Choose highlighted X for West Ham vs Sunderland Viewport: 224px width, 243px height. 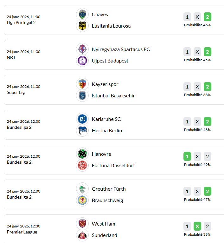(x=197, y=227)
